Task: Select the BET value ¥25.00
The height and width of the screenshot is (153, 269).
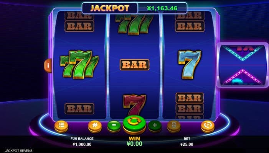Action: 186,144
